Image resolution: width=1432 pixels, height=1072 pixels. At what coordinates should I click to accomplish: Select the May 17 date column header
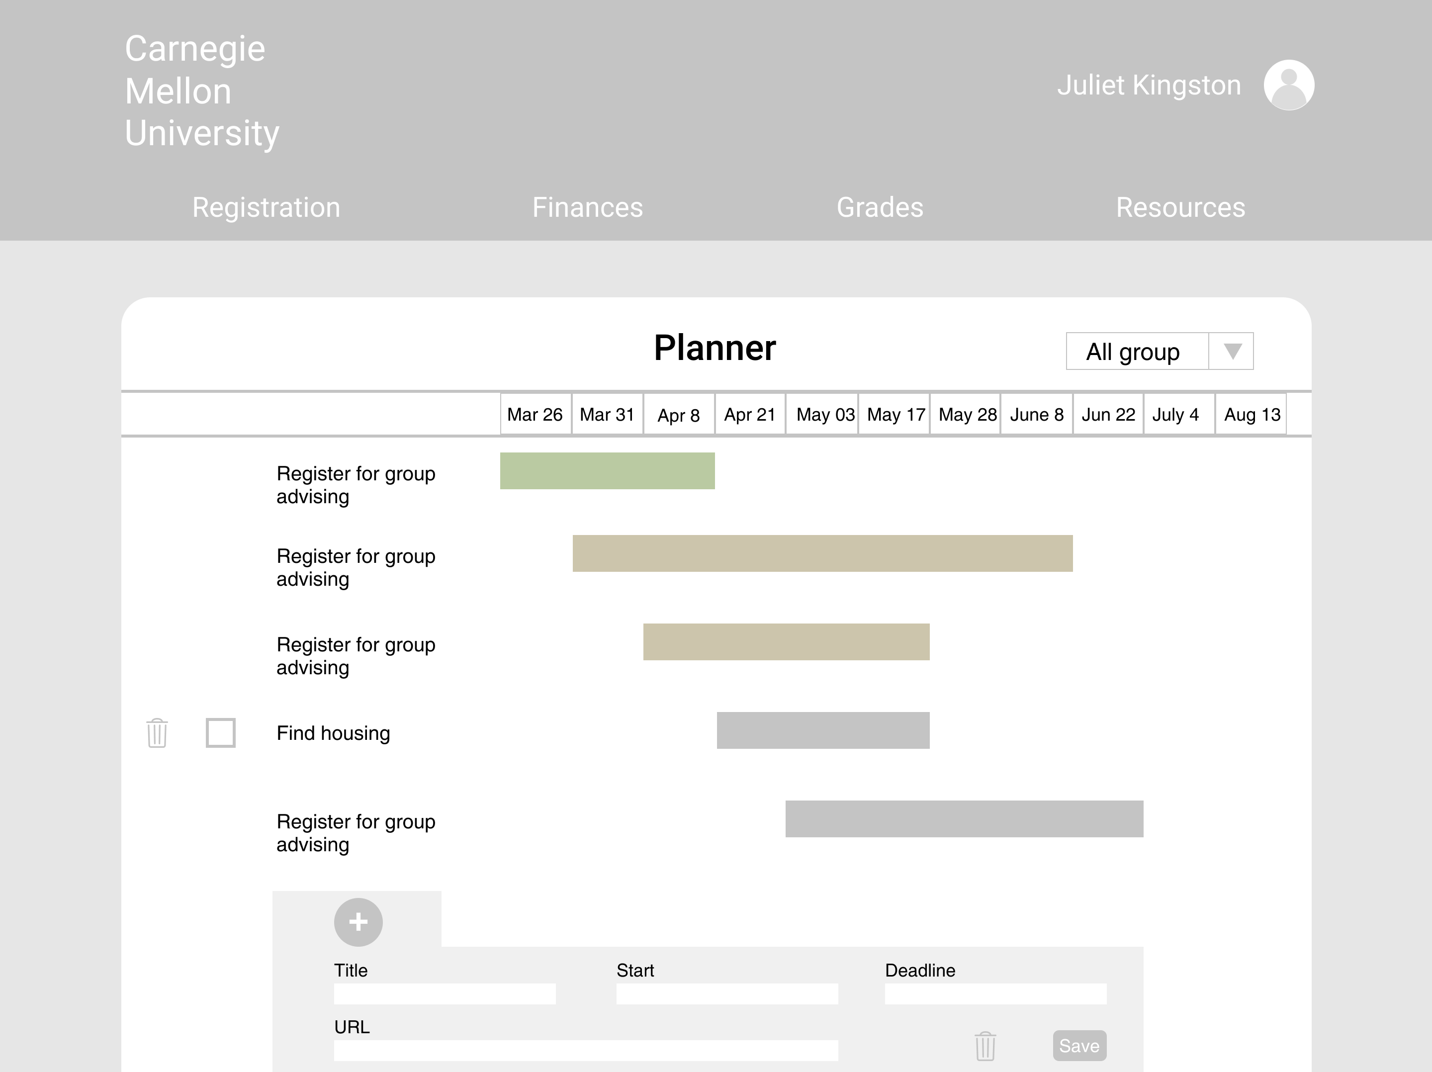coord(895,414)
